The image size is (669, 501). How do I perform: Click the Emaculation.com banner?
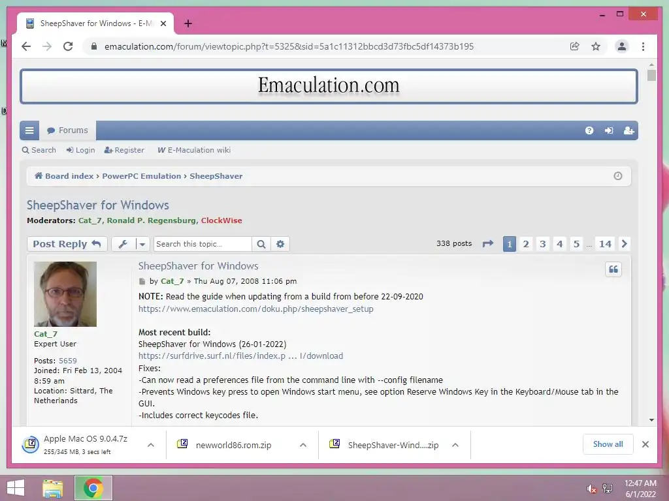(x=329, y=85)
